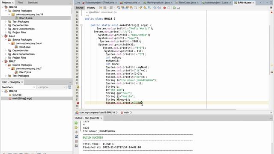Image resolution: width=274 pixels, height=154 pixels.
Task: Click Navigator filter icon next to empty dropdown
Action: 69,87
